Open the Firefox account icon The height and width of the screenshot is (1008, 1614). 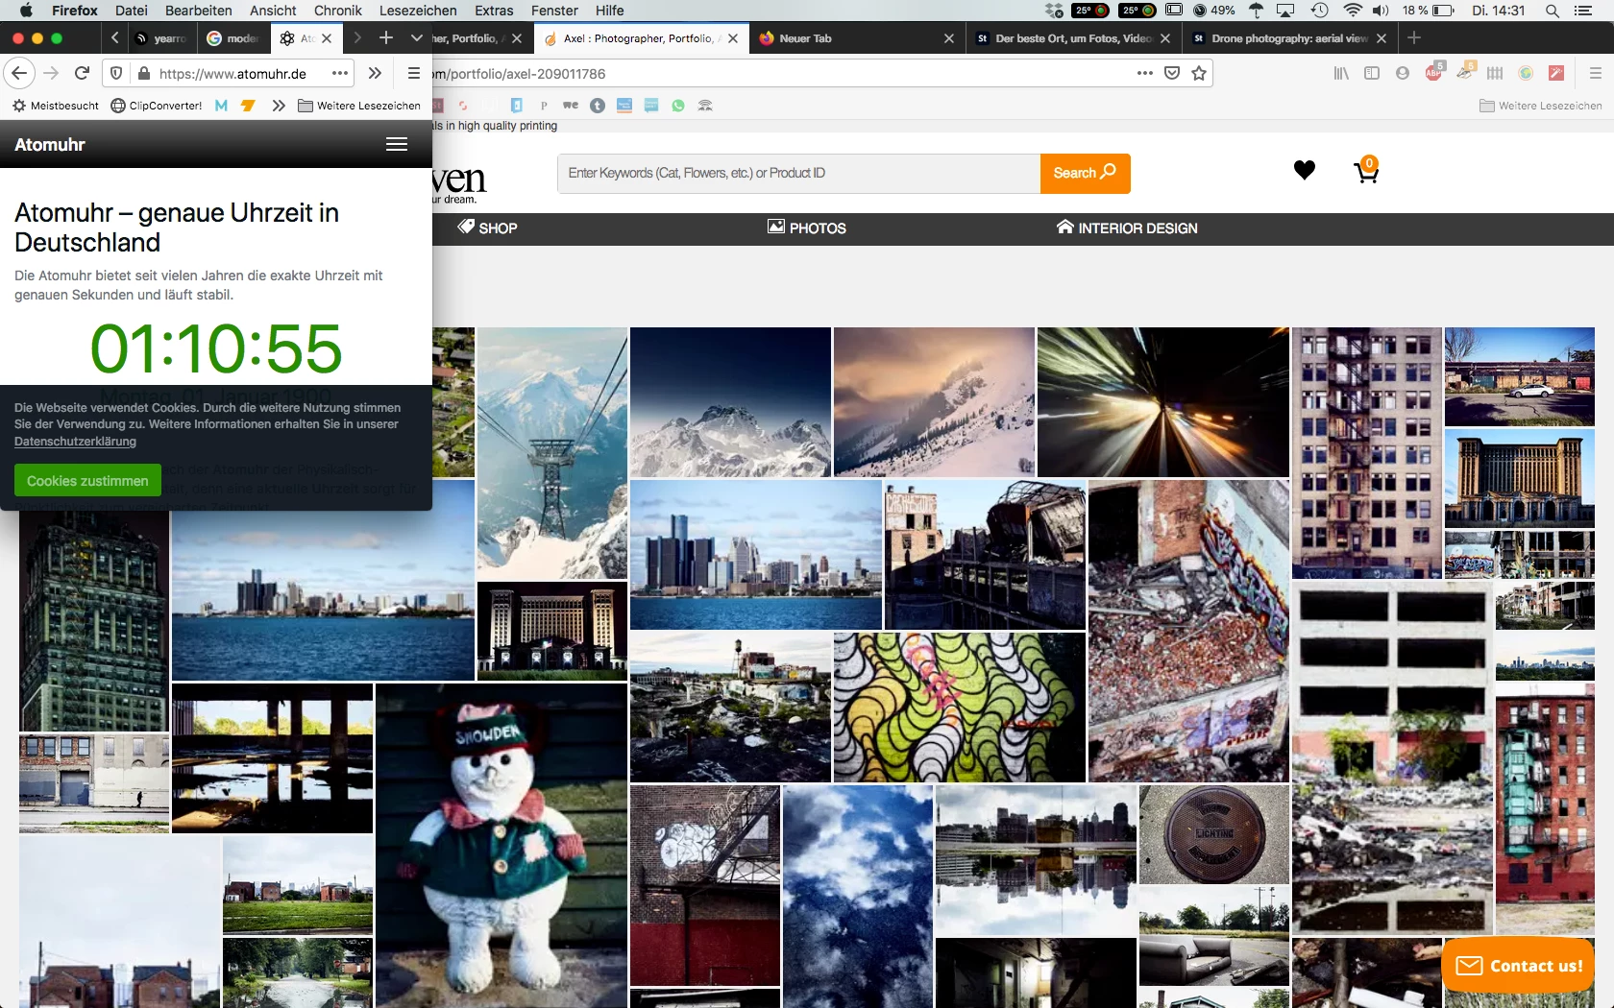coord(1403,73)
